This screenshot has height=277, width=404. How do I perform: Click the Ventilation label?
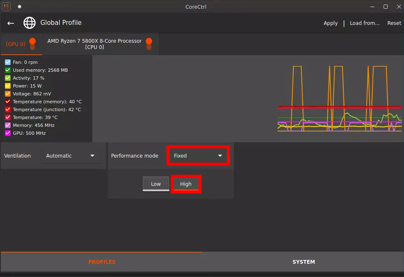pyautogui.click(x=17, y=156)
